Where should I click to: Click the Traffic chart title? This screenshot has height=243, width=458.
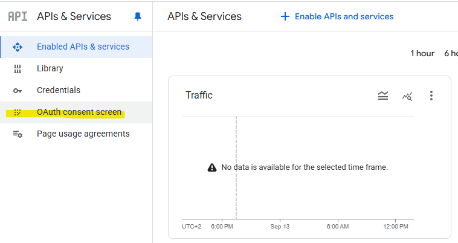click(x=199, y=95)
